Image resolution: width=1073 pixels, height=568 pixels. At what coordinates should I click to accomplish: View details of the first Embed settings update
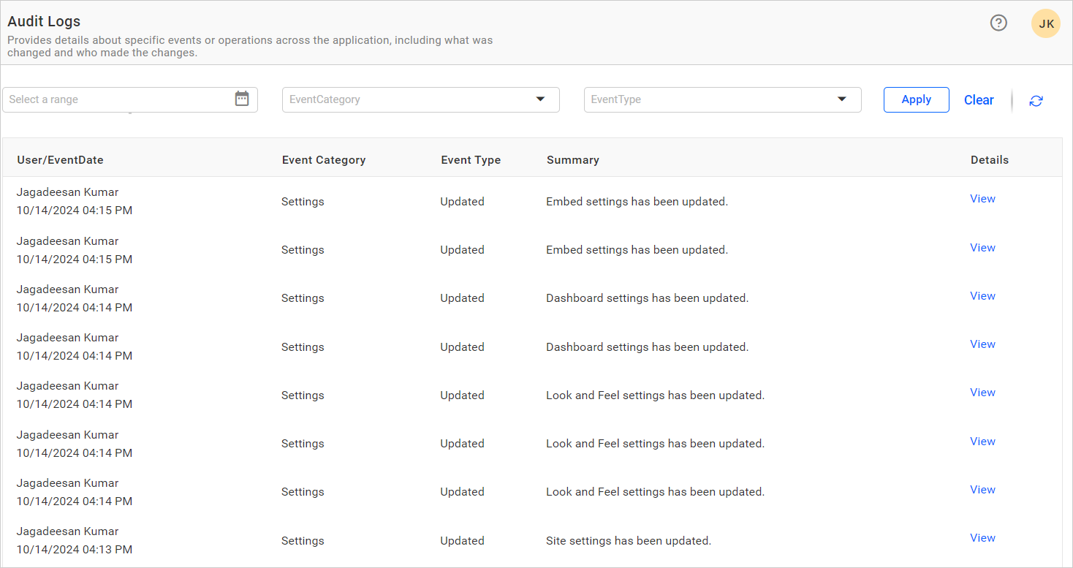tap(982, 198)
